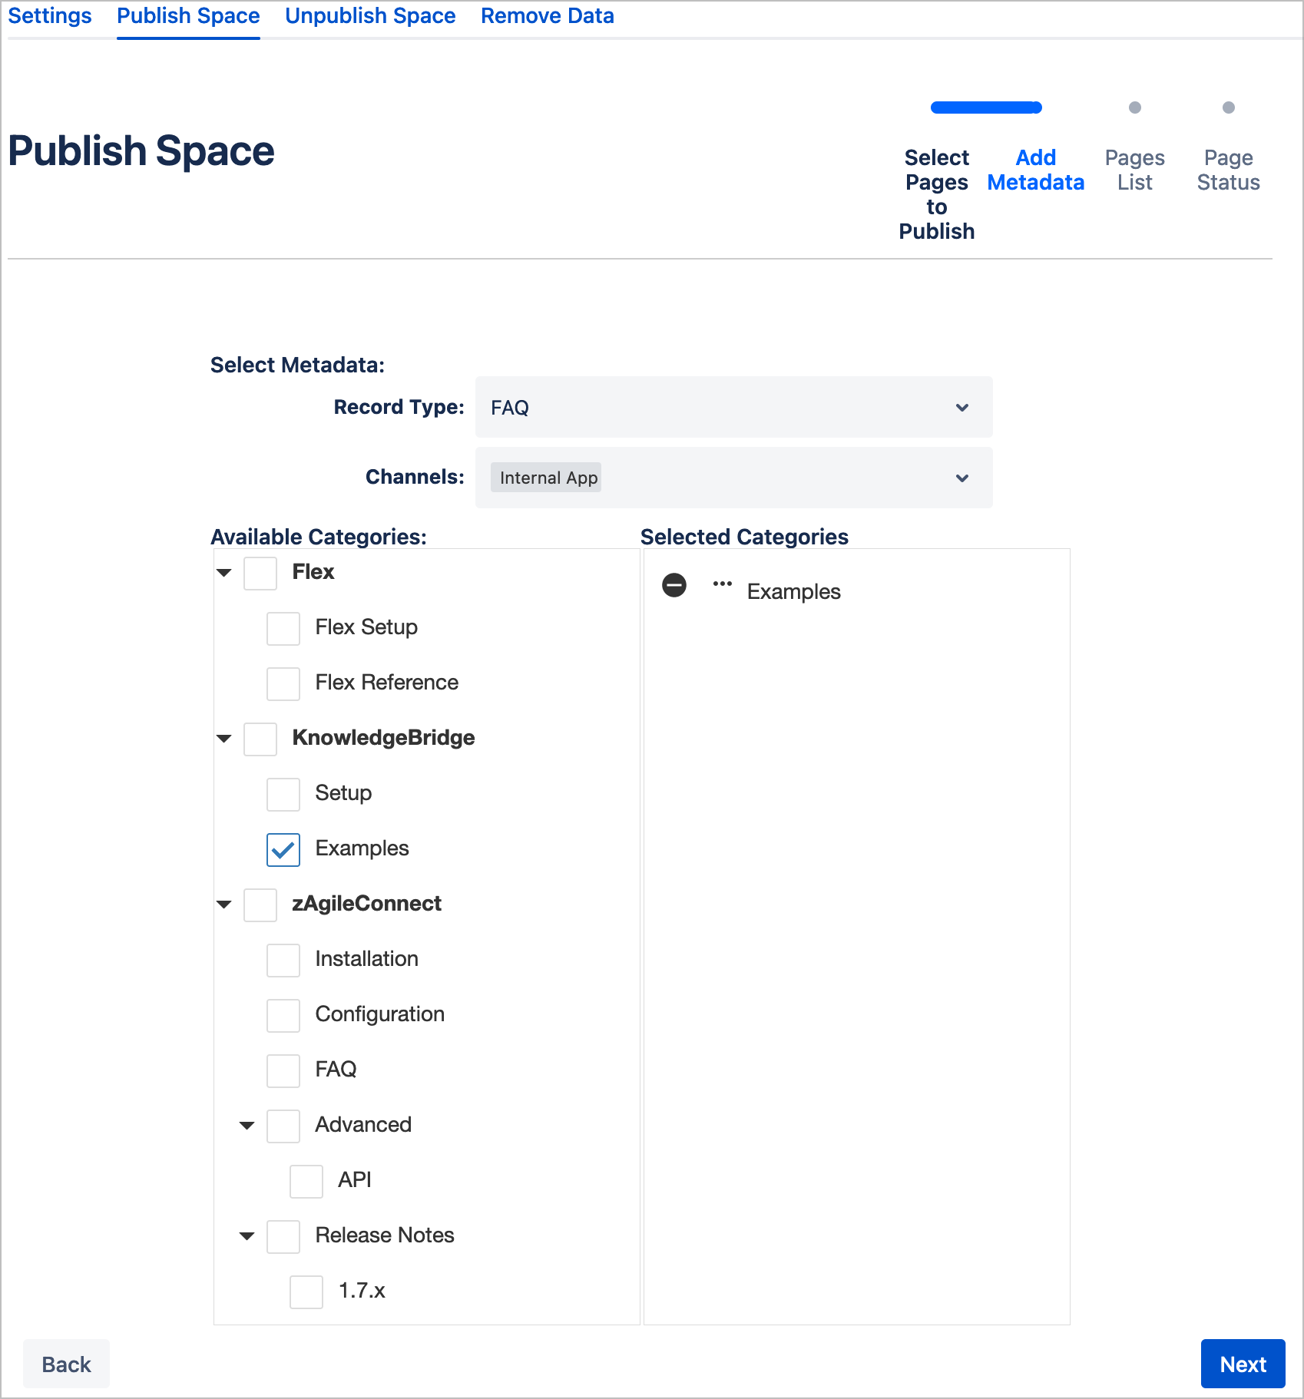
Task: Tick the API category checkbox
Action: (x=306, y=1181)
